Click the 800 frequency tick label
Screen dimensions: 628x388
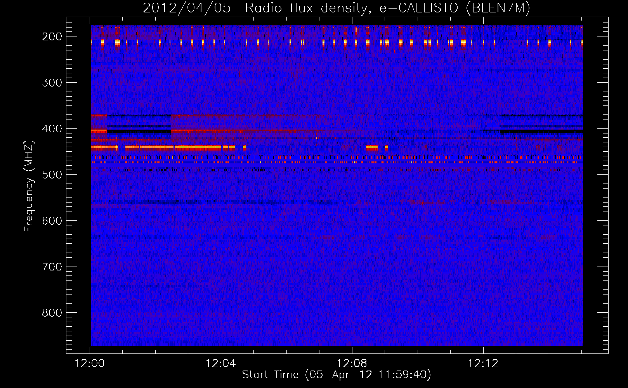point(52,313)
